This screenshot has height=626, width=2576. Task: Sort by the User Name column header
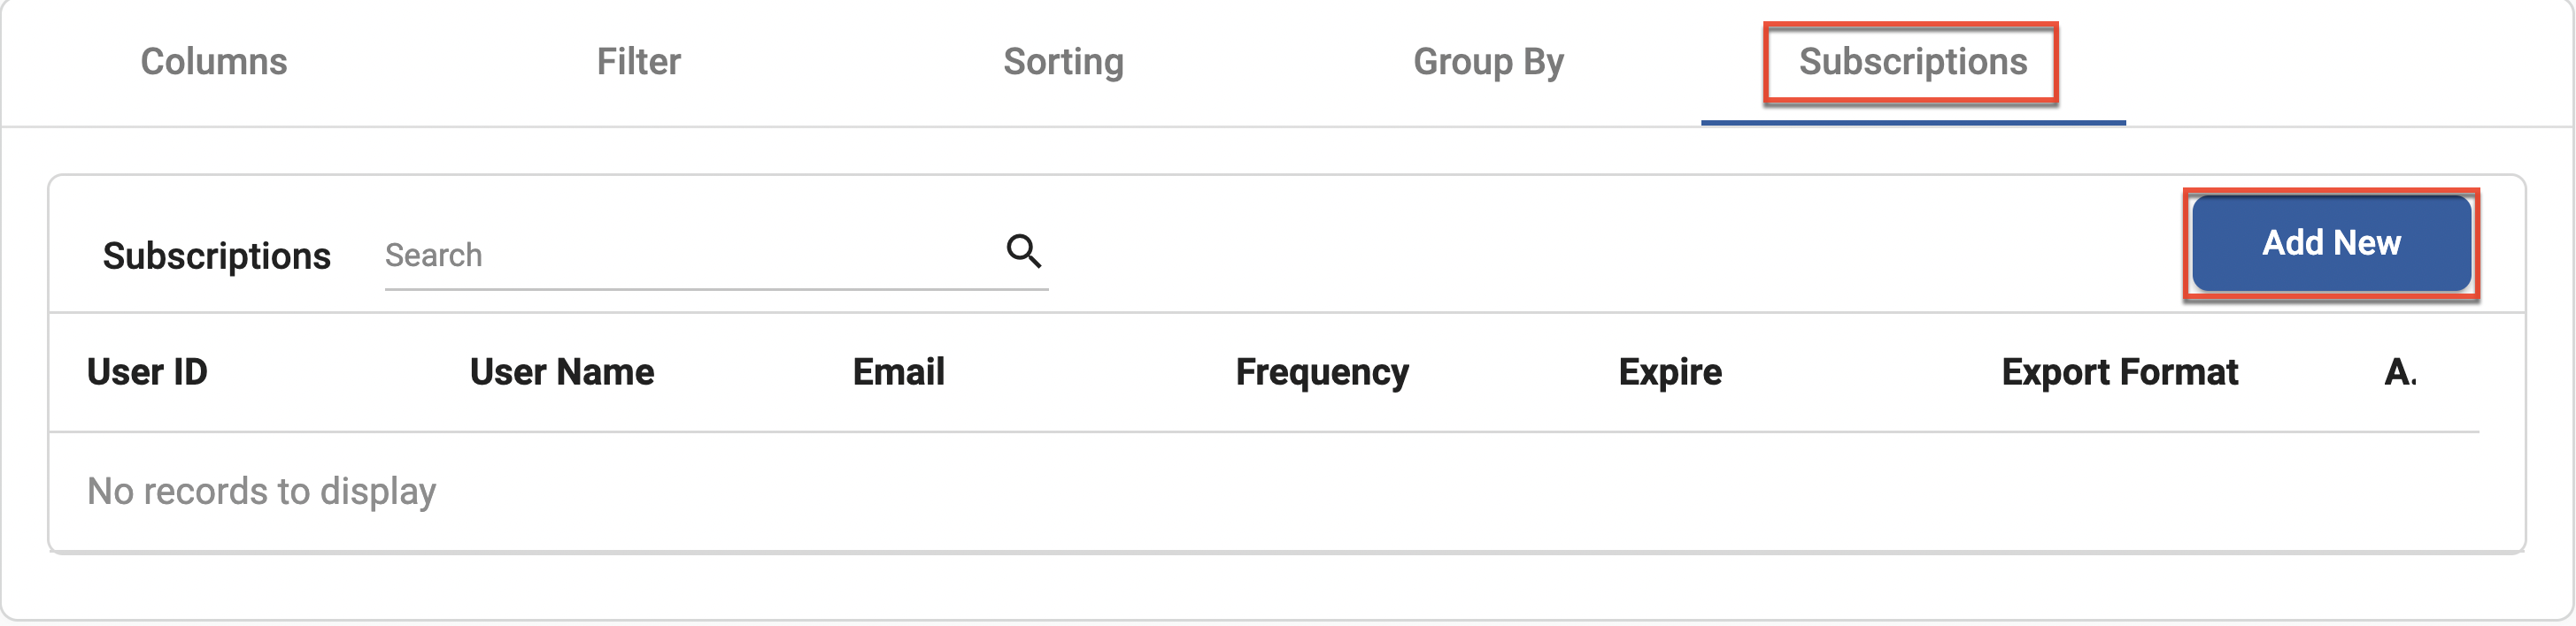coord(562,372)
